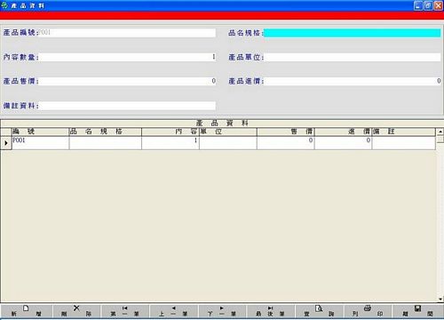Screen dimensions: 444x320
Task: Click the 產品售價 input field
Action: (x=128, y=82)
